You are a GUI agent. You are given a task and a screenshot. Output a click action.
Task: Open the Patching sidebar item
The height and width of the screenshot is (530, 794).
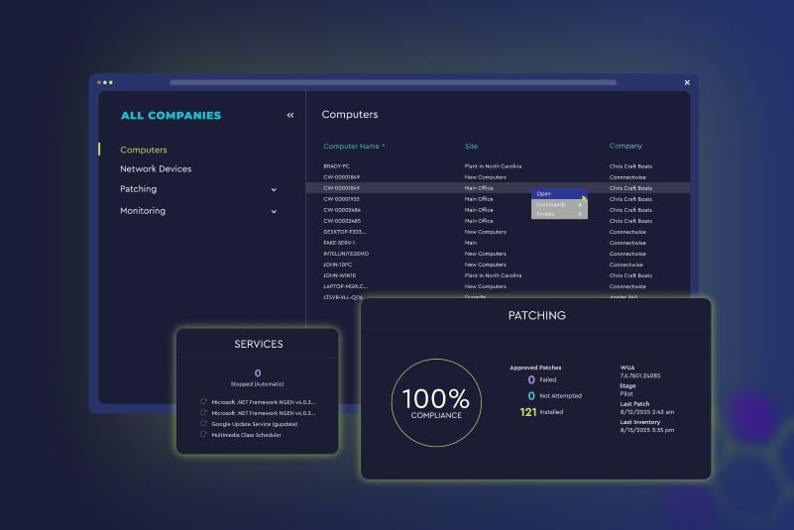pyautogui.click(x=138, y=189)
